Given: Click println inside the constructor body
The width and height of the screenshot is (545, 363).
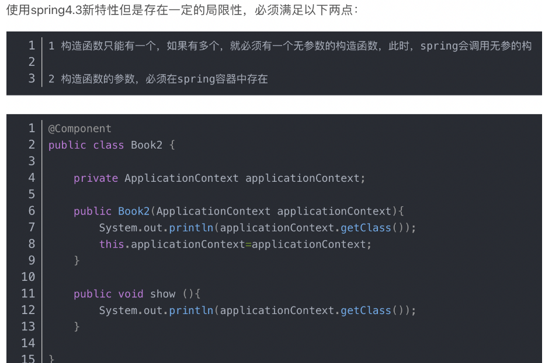Looking at the screenshot, I should click(191, 228).
